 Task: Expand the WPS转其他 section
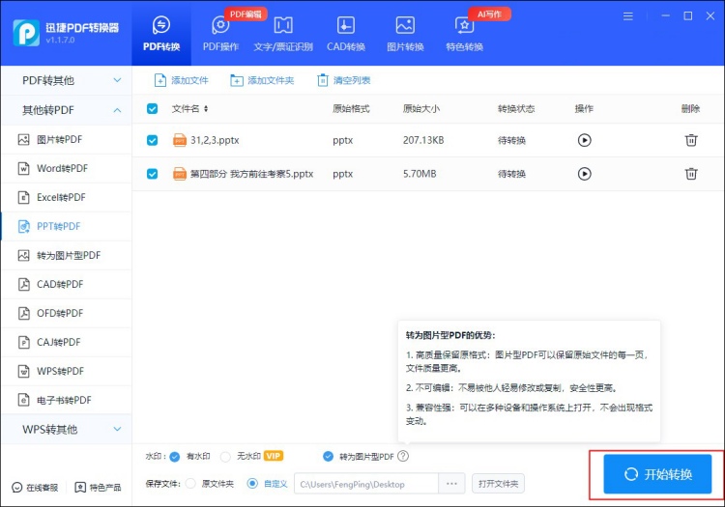pos(66,430)
